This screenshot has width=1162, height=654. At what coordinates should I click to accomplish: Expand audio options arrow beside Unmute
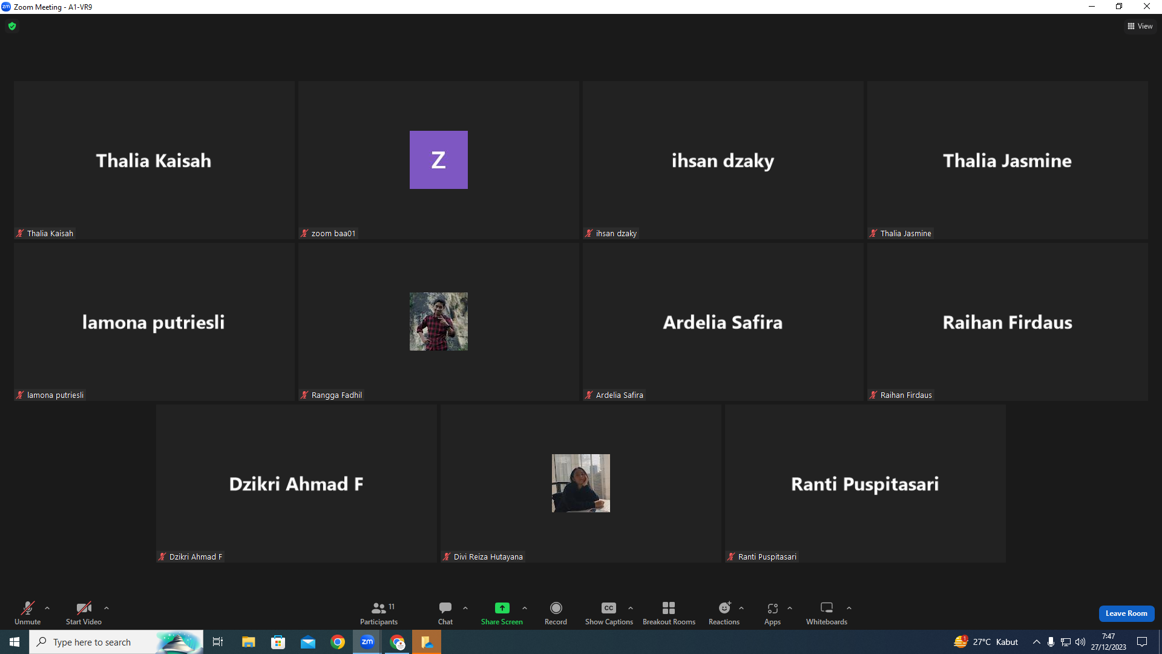[47, 608]
